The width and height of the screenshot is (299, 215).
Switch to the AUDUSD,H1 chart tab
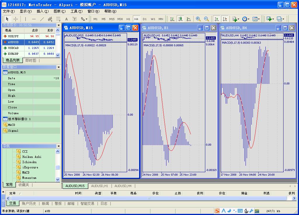coord(100,186)
